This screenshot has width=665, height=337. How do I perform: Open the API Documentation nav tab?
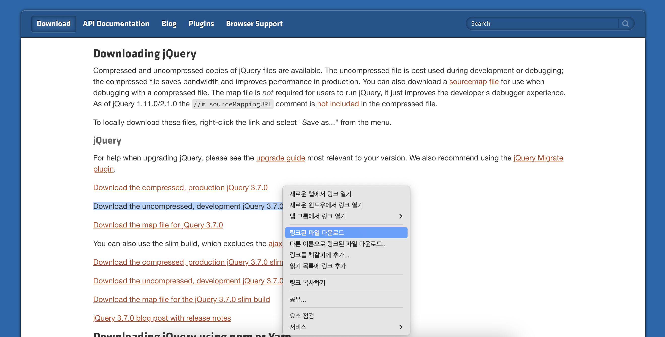[116, 24]
